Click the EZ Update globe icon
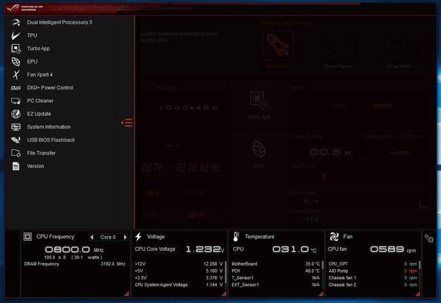The width and height of the screenshot is (441, 303). click(x=16, y=114)
